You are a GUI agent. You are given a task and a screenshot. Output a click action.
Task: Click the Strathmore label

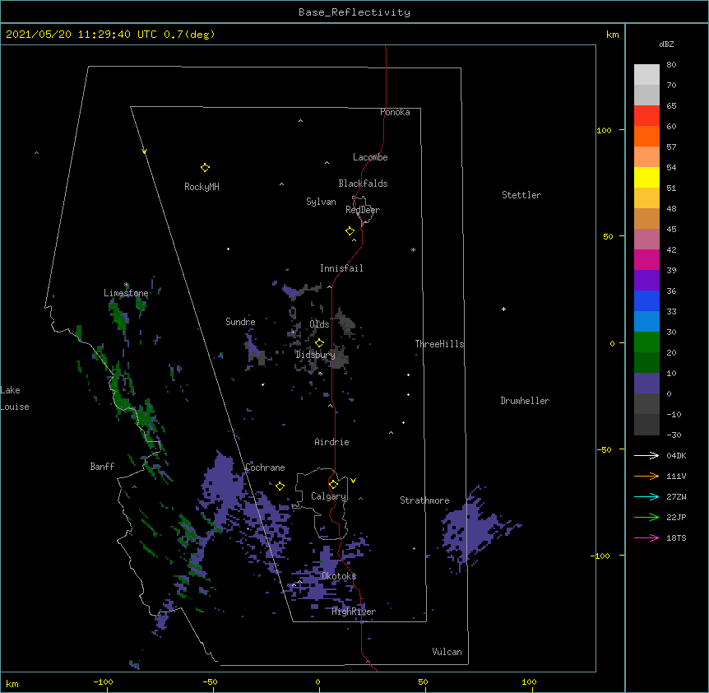point(424,500)
